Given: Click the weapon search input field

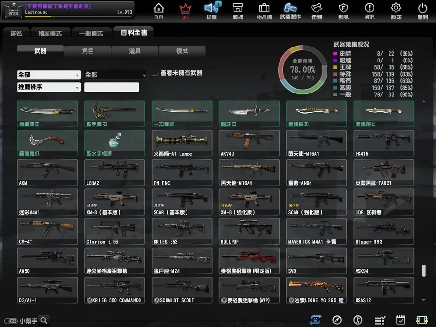Looking at the screenshot, I should point(111,87).
